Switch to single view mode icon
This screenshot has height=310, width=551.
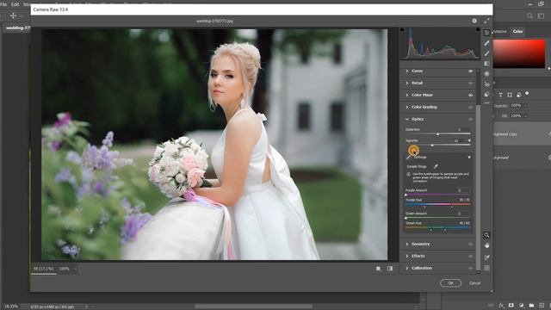click(379, 269)
